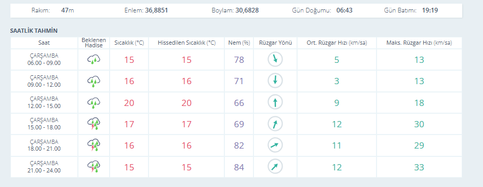Select the ÇARŞAMBA 06.00 - 09.00 time cell
Screen dimensions: 483x187
click(44, 59)
